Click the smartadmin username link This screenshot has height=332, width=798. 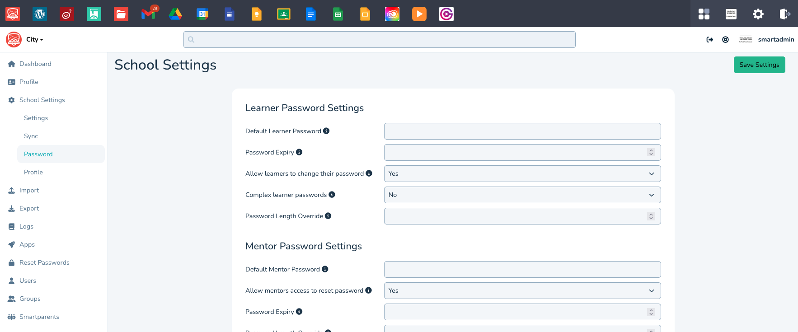pos(776,40)
